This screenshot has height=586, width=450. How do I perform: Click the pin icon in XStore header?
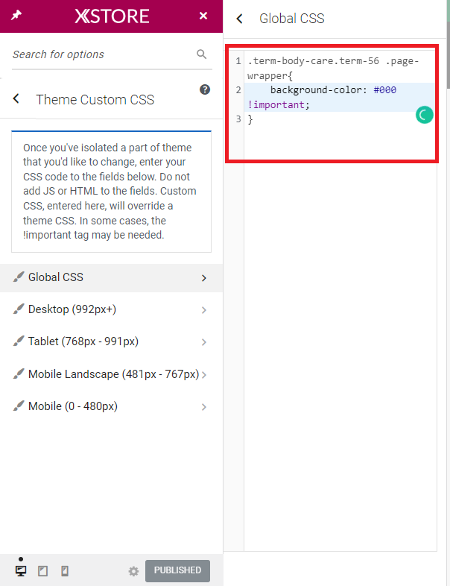(x=16, y=16)
